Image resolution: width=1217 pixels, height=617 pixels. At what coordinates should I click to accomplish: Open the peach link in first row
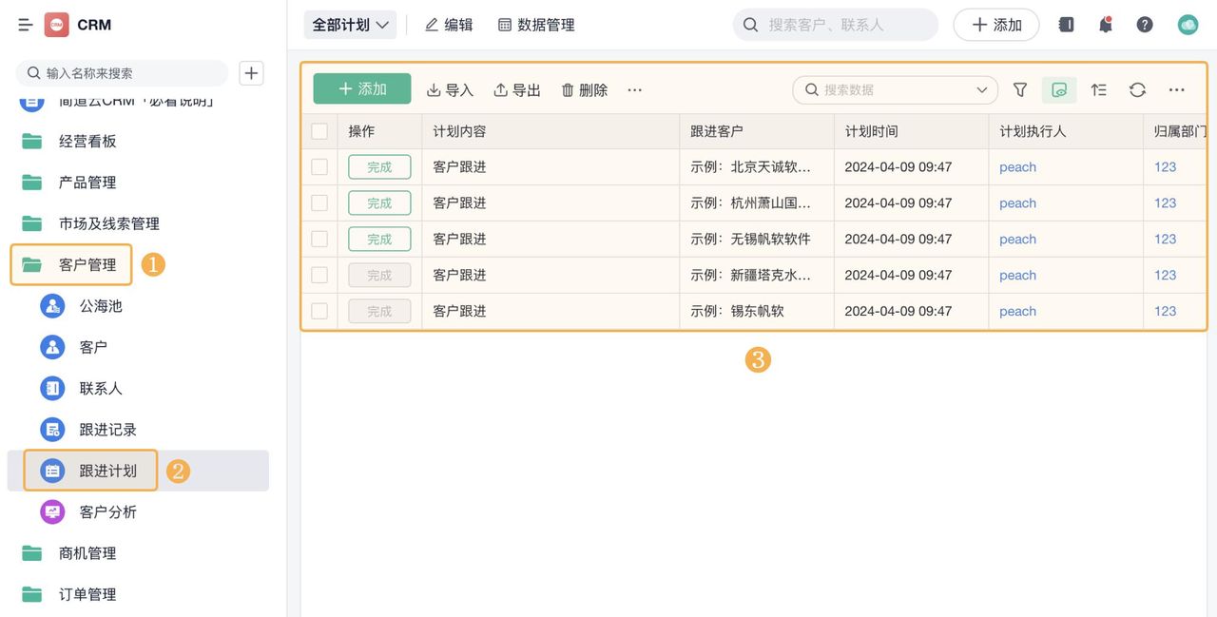coord(1017,166)
